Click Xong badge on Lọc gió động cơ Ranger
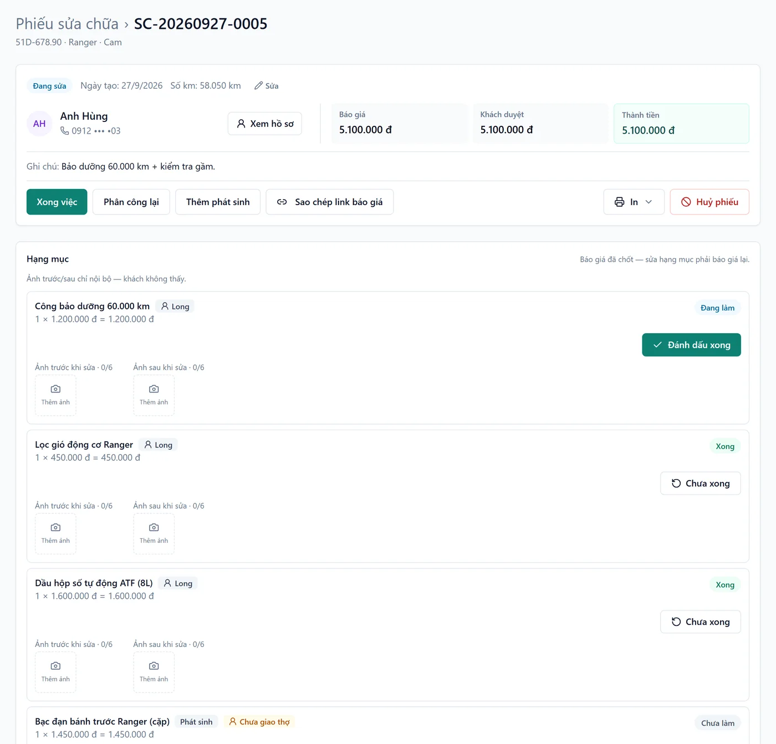The image size is (776, 744). (x=725, y=446)
